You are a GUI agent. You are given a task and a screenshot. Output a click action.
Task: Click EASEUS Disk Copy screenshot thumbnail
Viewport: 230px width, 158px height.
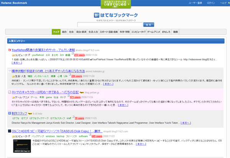(x=22, y=146)
